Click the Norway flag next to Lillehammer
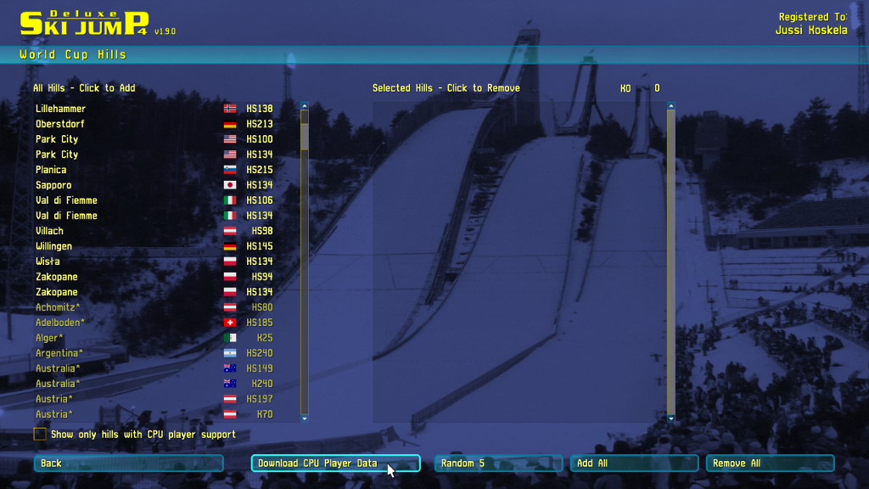Viewport: 869px width, 489px height. pos(230,109)
